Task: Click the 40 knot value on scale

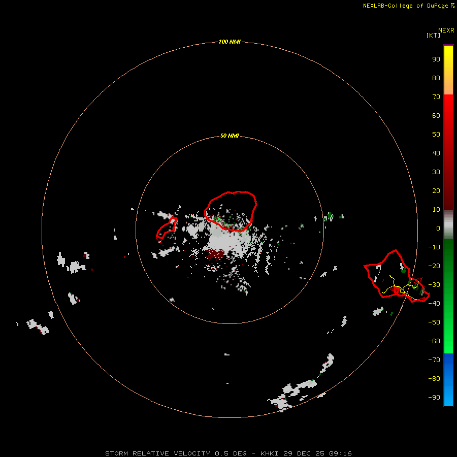Action: pyautogui.click(x=436, y=153)
